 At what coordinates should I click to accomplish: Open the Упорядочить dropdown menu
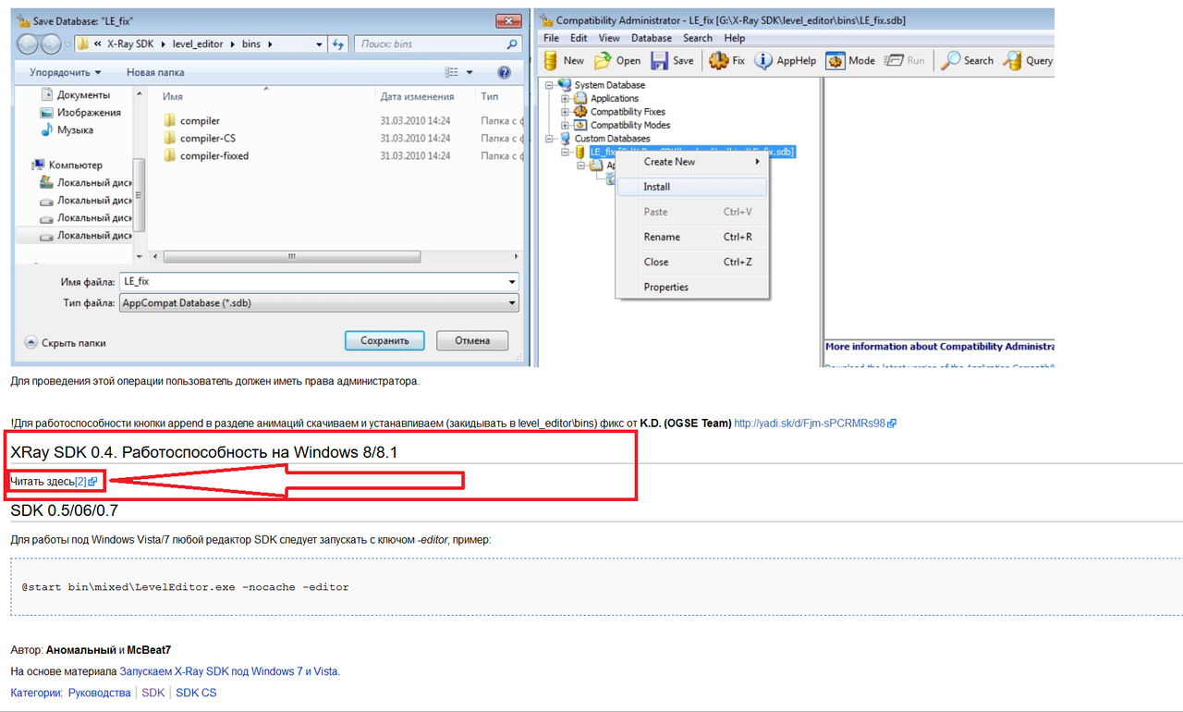coord(65,72)
